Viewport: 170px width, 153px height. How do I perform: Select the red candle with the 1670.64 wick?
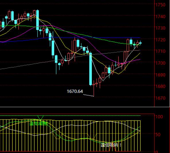tap(94, 88)
